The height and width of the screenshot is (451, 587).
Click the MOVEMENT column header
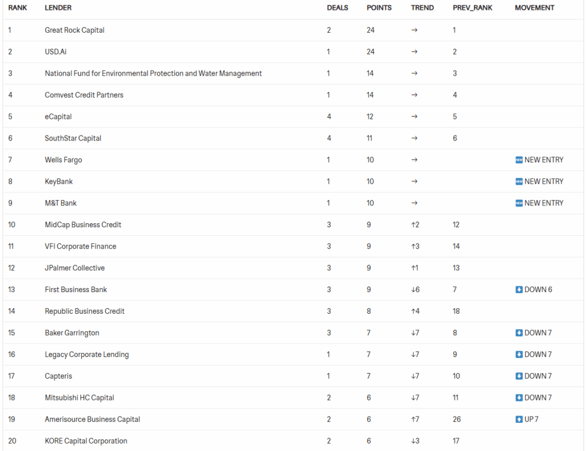pyautogui.click(x=534, y=8)
